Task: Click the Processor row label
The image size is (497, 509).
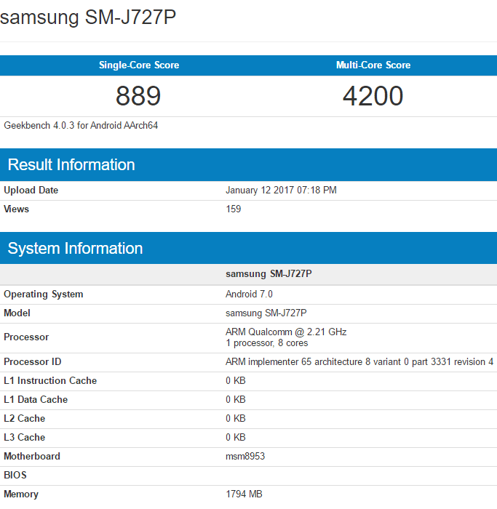Action: [x=26, y=337]
